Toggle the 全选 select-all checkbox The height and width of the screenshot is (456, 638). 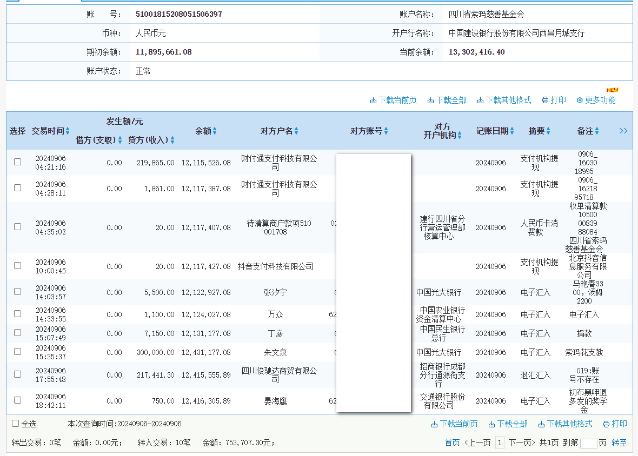tap(16, 424)
